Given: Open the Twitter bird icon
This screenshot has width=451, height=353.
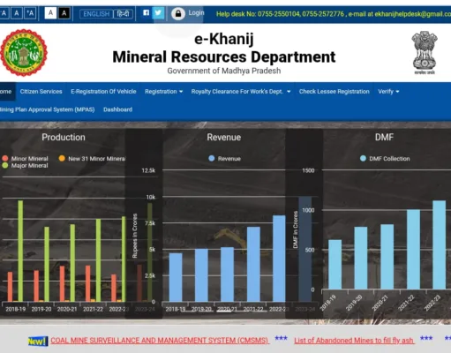Looking at the screenshot, I should tap(158, 13).
